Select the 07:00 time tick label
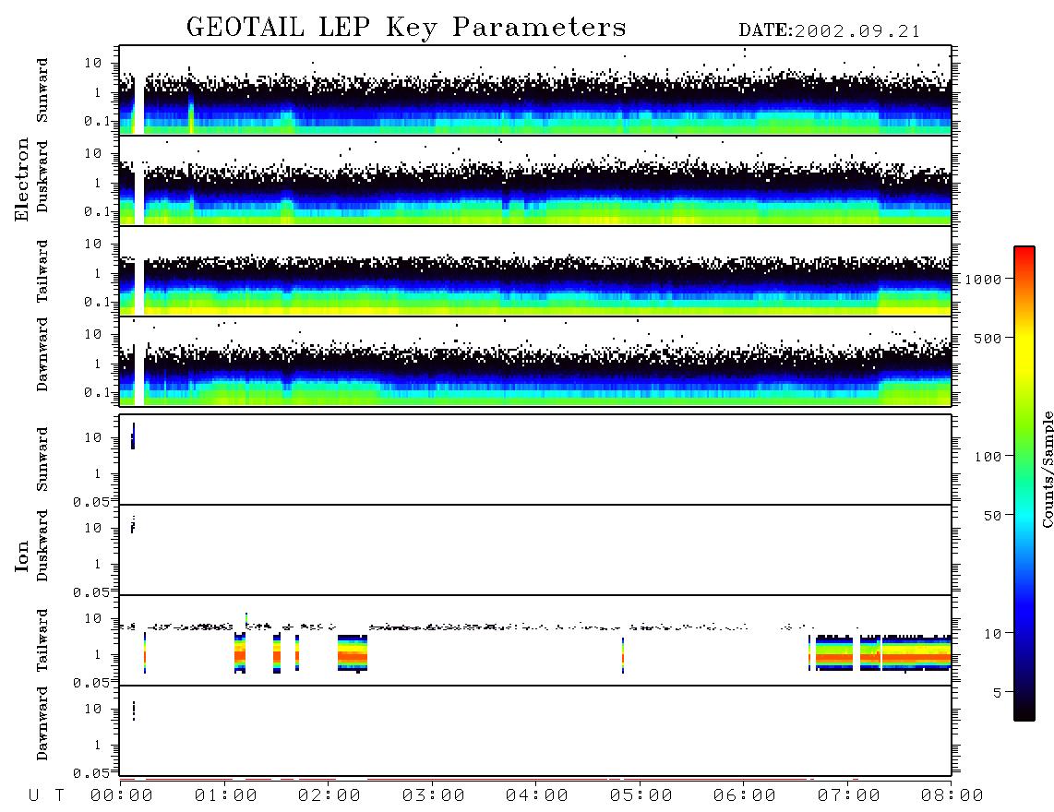Screen dimensions: 1054x812 (x=849, y=796)
